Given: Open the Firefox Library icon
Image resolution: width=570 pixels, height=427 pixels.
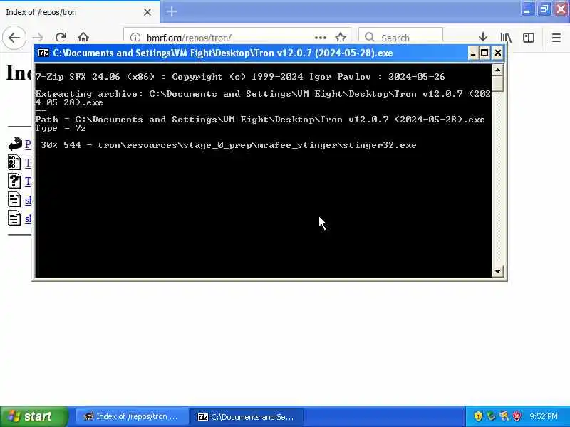Looking at the screenshot, I should click(506, 38).
